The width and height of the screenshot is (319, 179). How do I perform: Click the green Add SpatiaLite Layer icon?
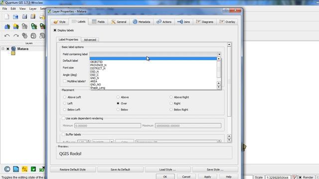[34, 26]
